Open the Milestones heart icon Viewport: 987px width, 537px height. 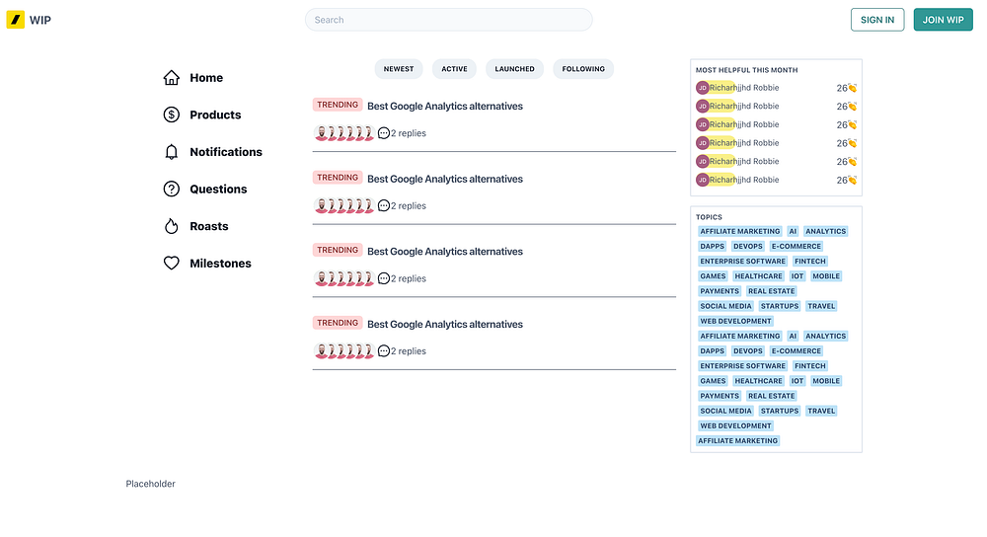point(171,264)
